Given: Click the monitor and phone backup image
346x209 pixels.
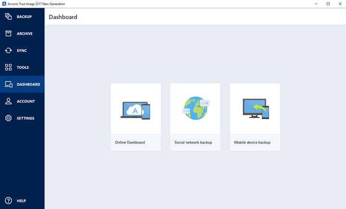Looking at the screenshot, I should (256, 108).
